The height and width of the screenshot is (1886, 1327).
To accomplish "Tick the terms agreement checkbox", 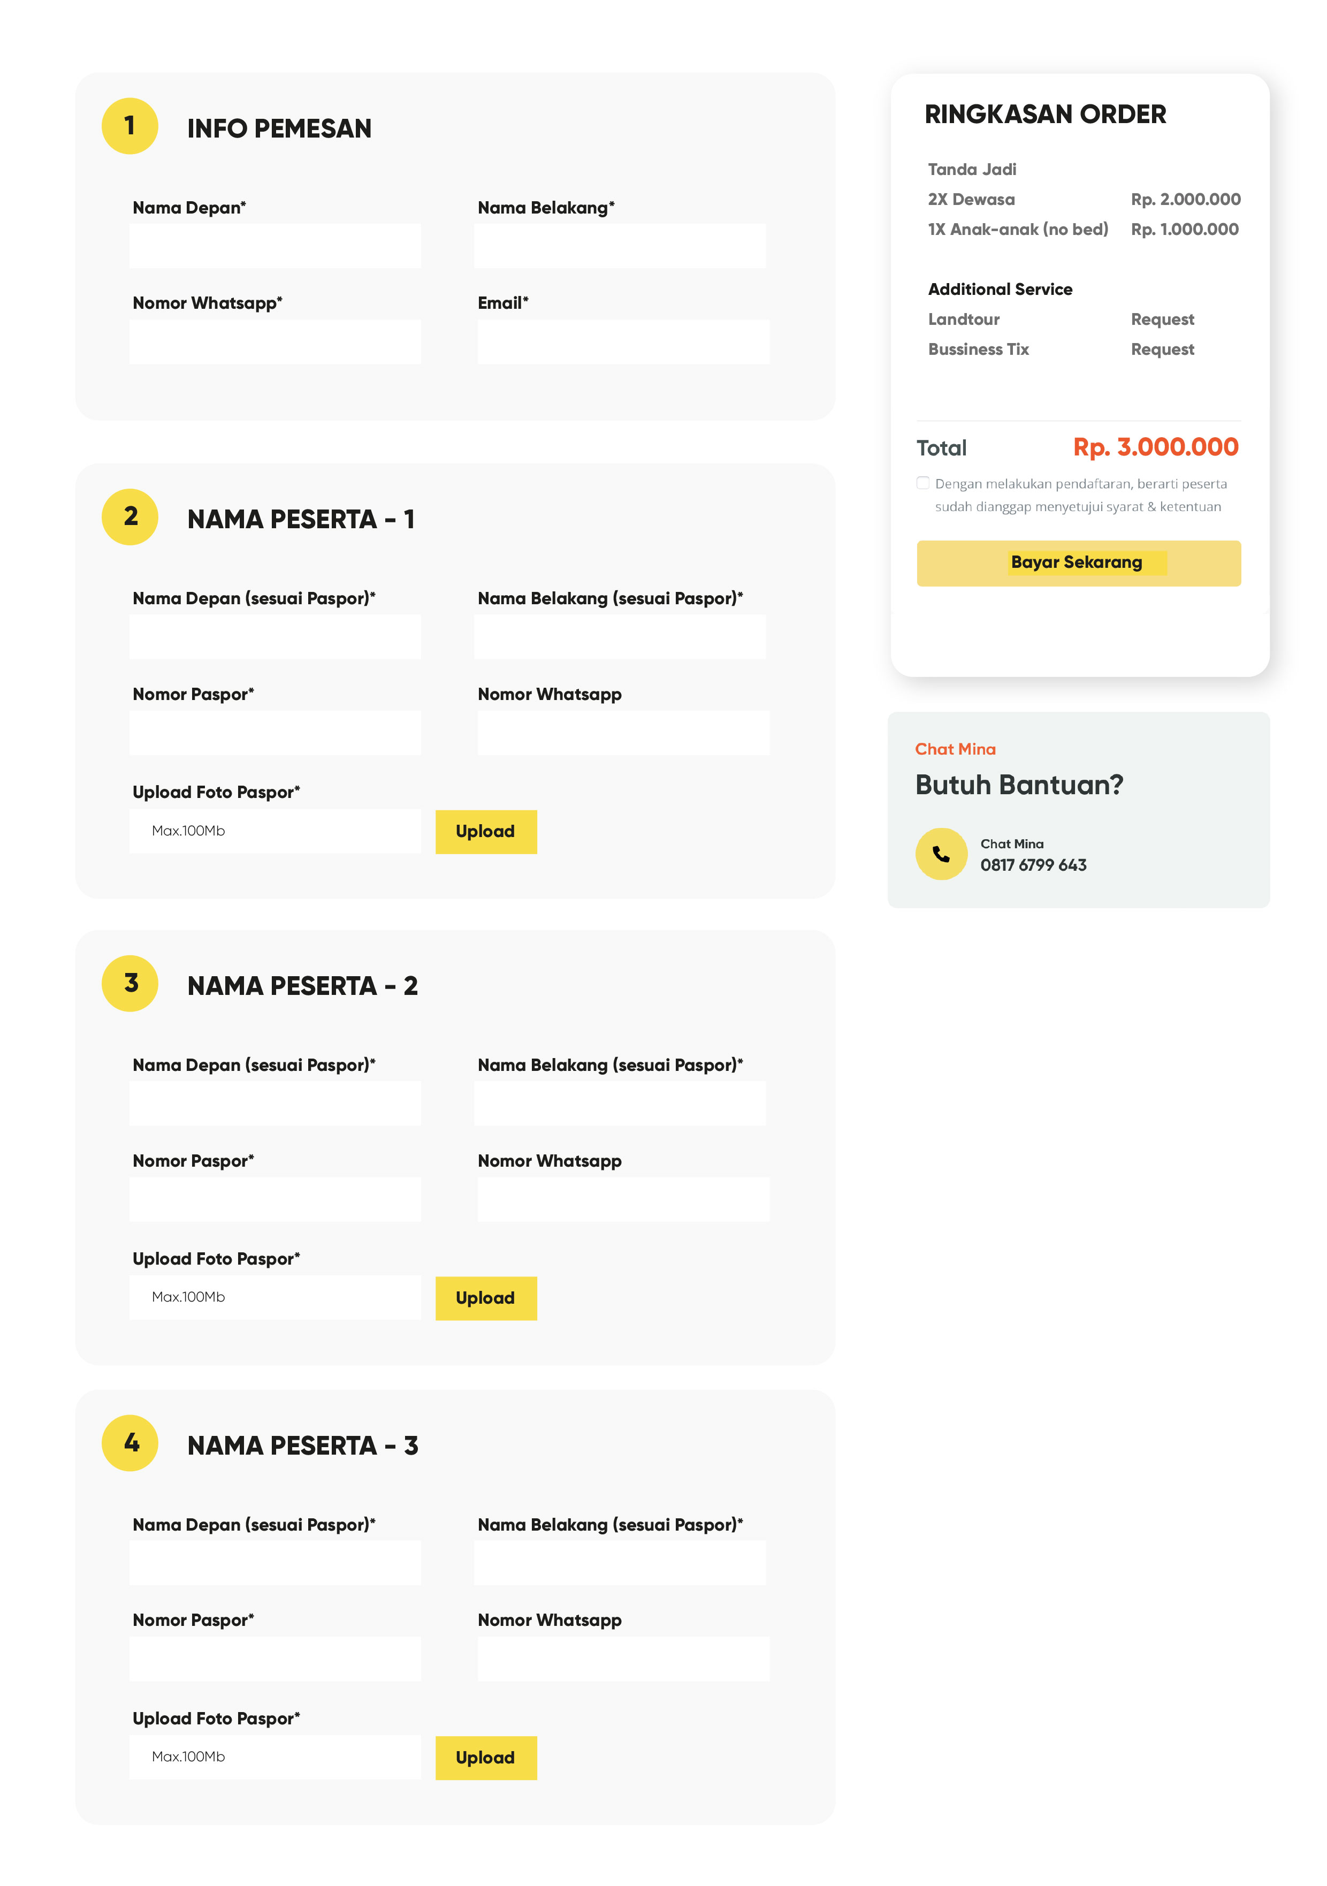I will (923, 483).
